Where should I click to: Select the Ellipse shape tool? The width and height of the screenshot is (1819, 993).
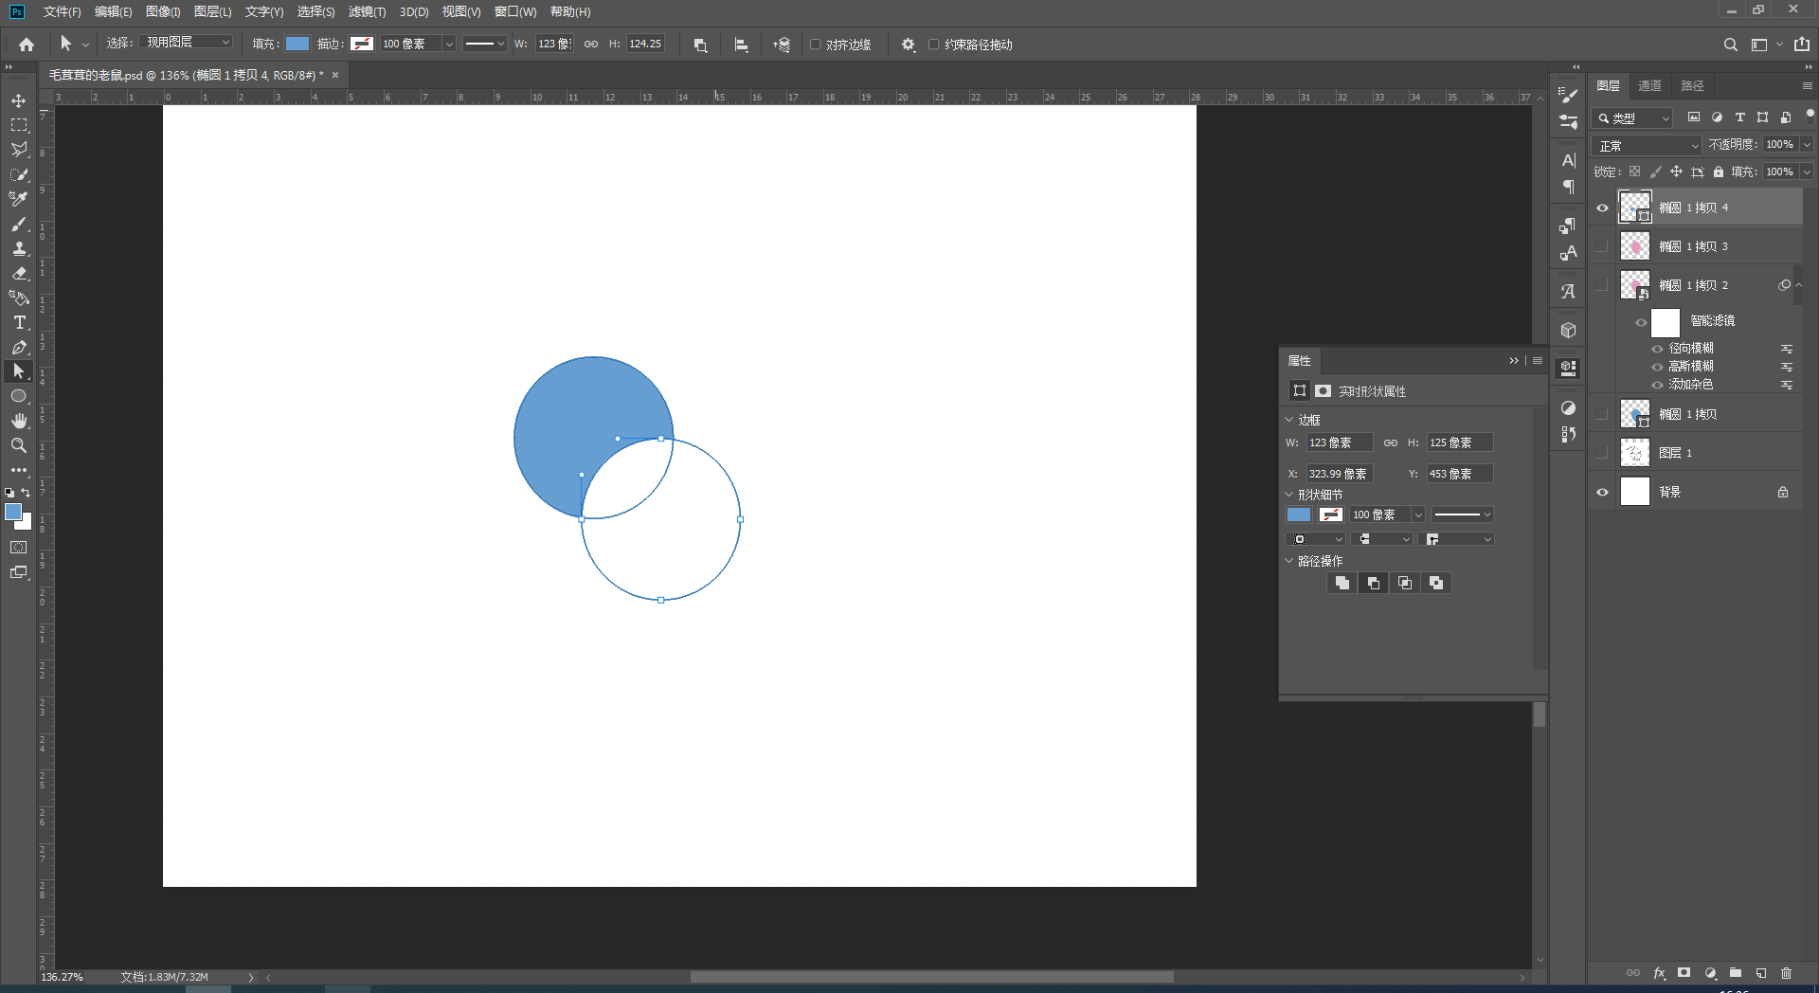click(x=18, y=396)
